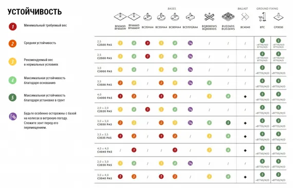Click the BF6565D flat square base icon

(120, 16)
